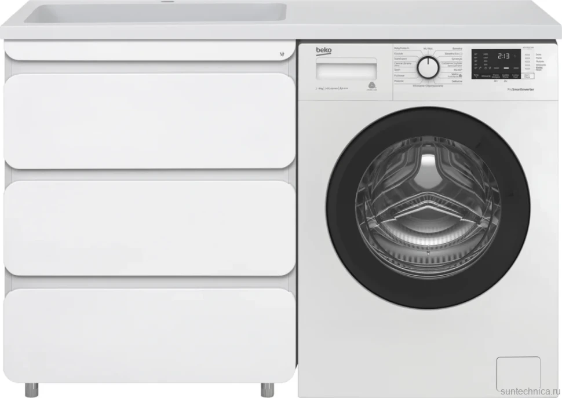Click the beko brand logo
The width and height of the screenshot is (562, 398).
324,51
